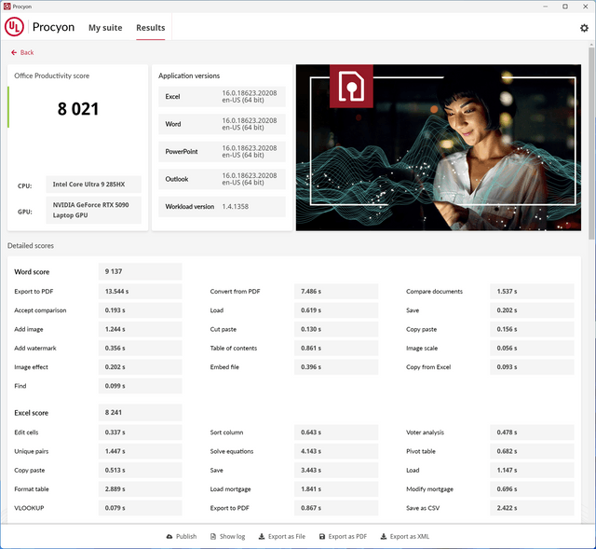This screenshot has height=549, width=596.
Task: Click Unique pairs value 1.447 s
Action: pyautogui.click(x=140, y=451)
